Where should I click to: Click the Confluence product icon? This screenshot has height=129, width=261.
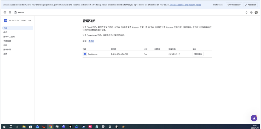coord(85,54)
